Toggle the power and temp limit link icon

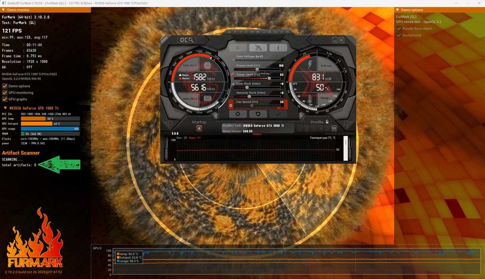(x=233, y=74)
